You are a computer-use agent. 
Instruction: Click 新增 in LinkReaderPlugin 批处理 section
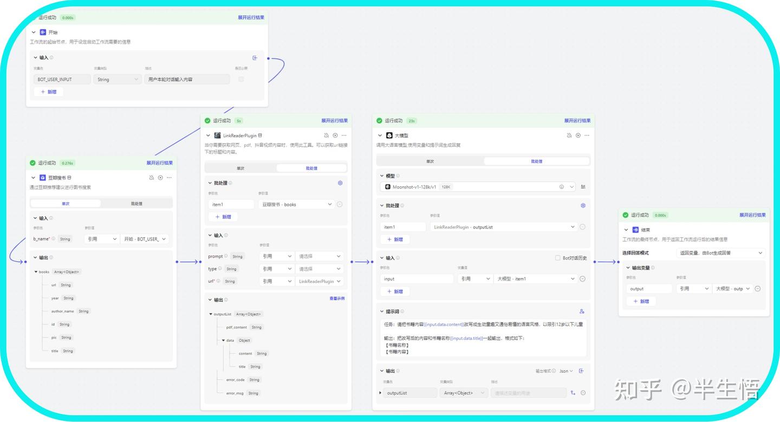[223, 217]
